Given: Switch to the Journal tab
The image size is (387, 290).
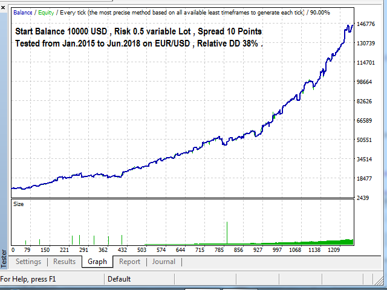Looking at the screenshot, I should pos(164,262).
